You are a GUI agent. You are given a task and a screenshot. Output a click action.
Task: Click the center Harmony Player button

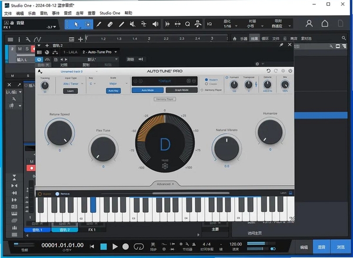165,99
